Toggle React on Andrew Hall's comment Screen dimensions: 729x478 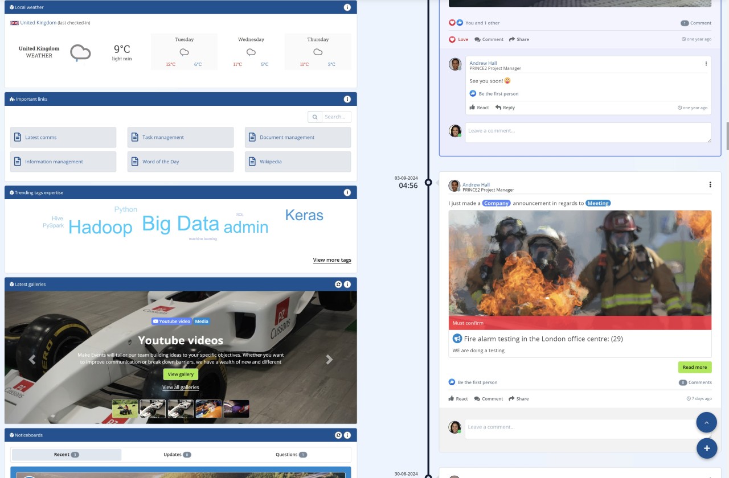478,108
